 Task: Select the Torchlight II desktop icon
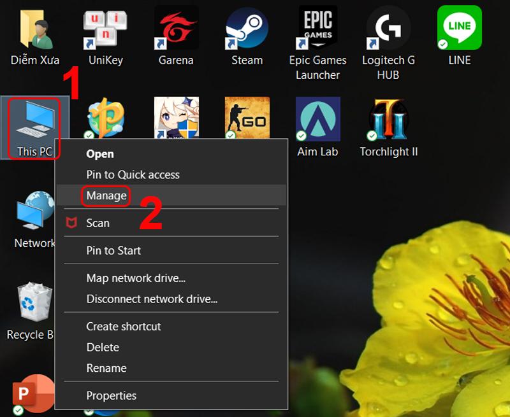(x=388, y=120)
